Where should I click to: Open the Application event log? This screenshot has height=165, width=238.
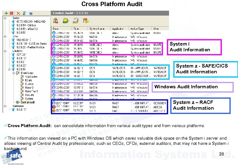tap(31, 77)
